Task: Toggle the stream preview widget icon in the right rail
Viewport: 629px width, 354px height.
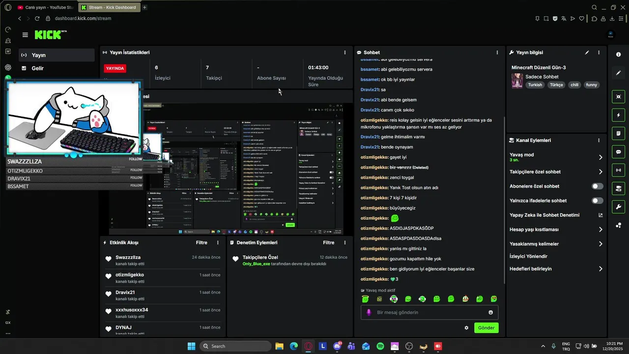Action: (x=618, y=97)
